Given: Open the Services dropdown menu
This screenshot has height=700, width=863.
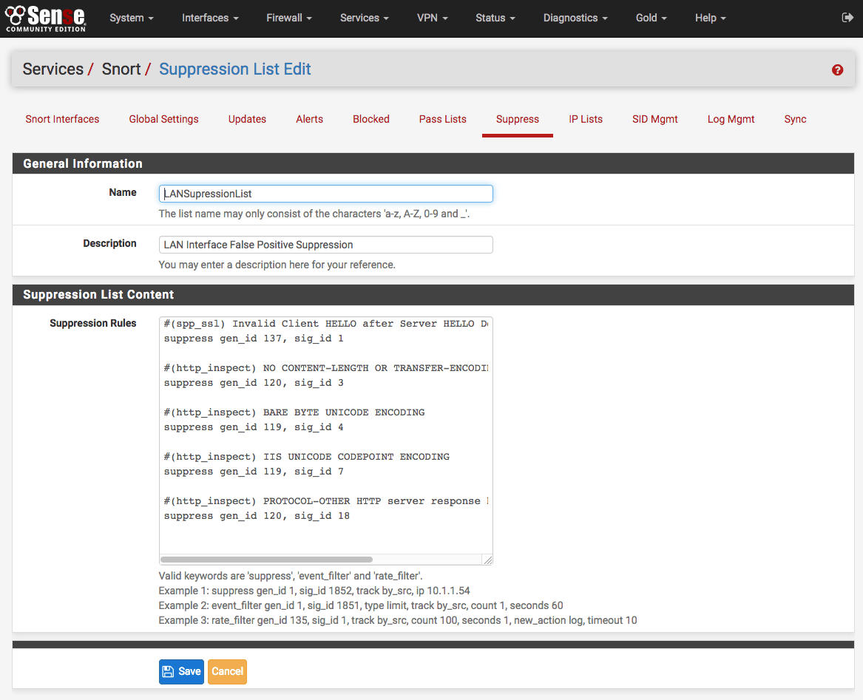Looking at the screenshot, I should [x=365, y=18].
